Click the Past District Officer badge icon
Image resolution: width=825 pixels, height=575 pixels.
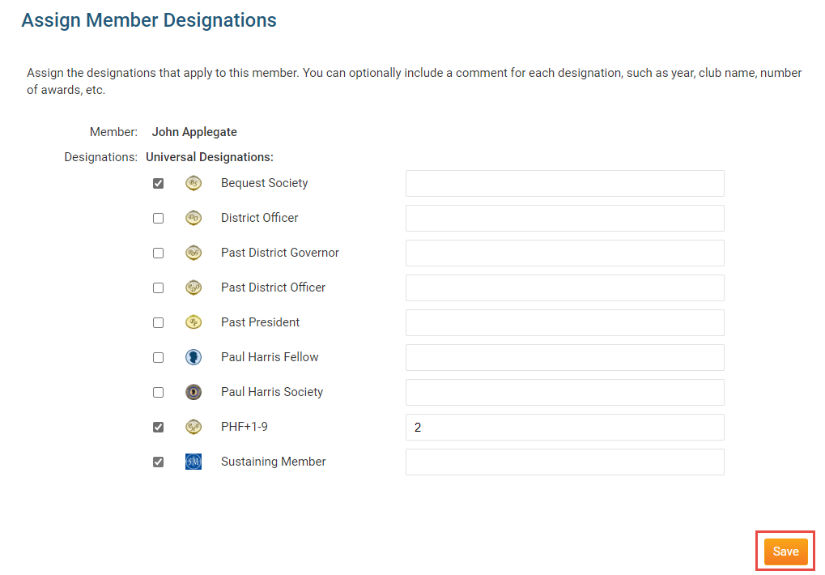tap(193, 287)
